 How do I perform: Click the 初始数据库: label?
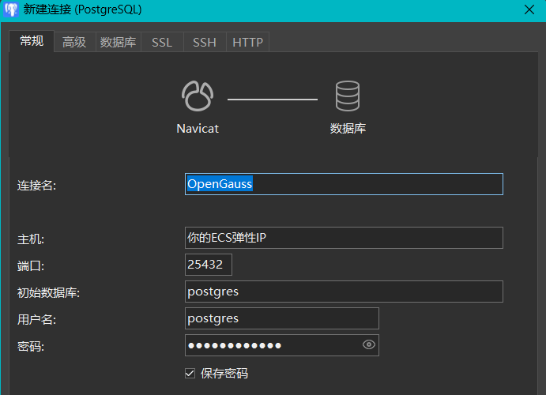pyautogui.click(x=48, y=292)
